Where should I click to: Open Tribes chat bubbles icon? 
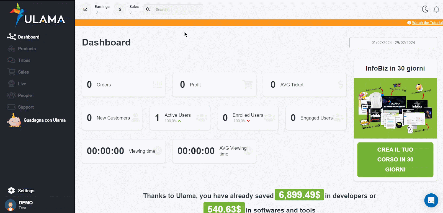11,60
